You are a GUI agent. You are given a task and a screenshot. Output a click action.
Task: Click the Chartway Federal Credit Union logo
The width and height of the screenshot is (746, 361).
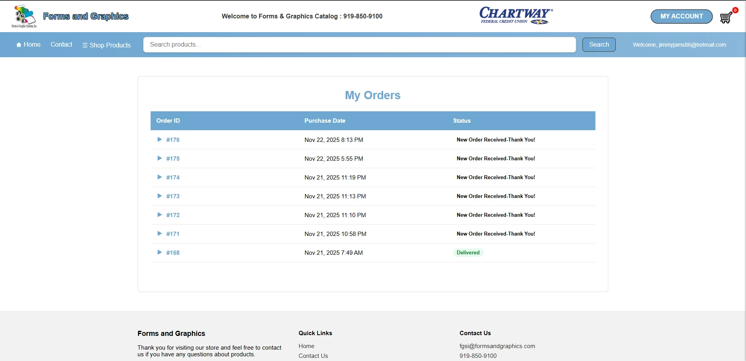[x=516, y=16]
